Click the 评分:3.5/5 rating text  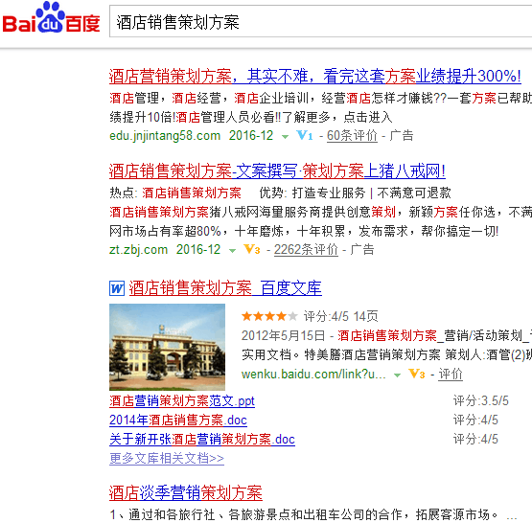[x=481, y=401]
